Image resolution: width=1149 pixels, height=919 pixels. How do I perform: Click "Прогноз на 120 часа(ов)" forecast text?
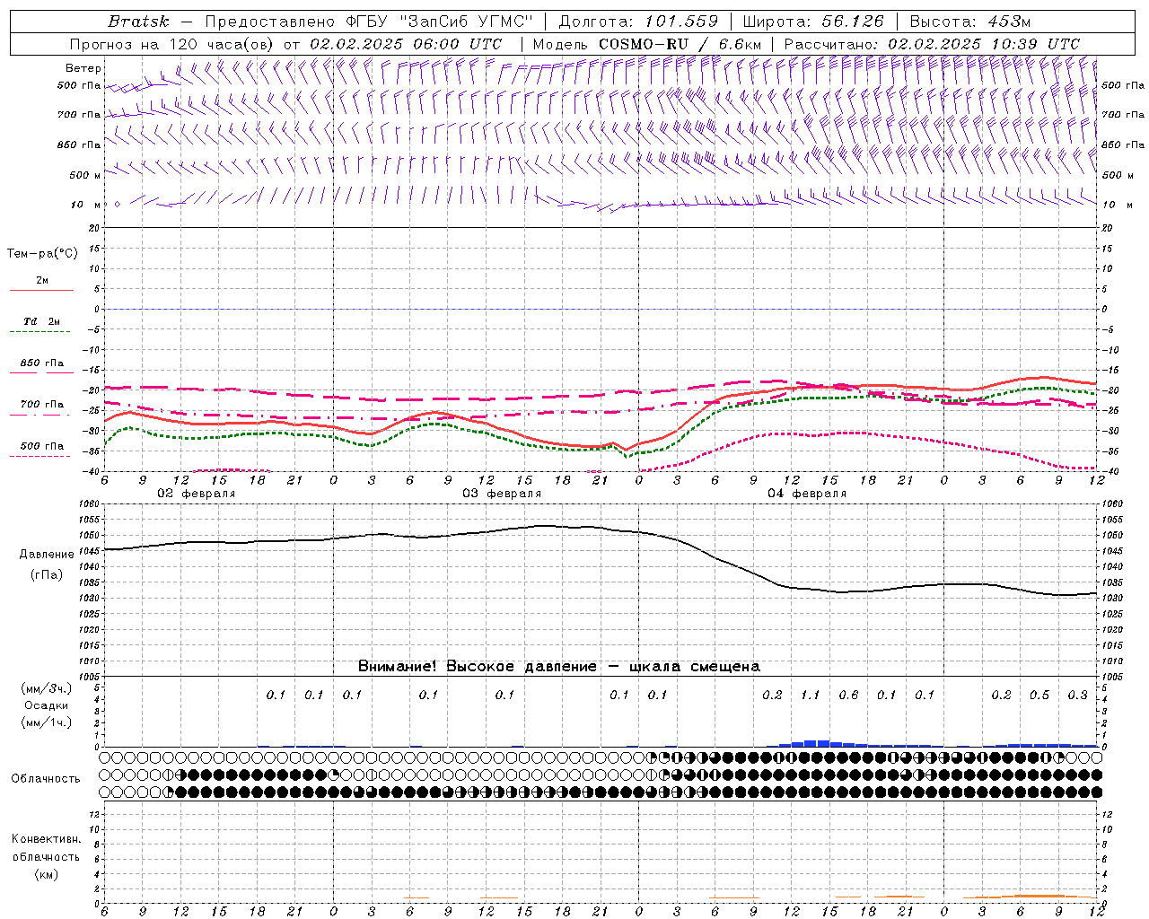172,44
